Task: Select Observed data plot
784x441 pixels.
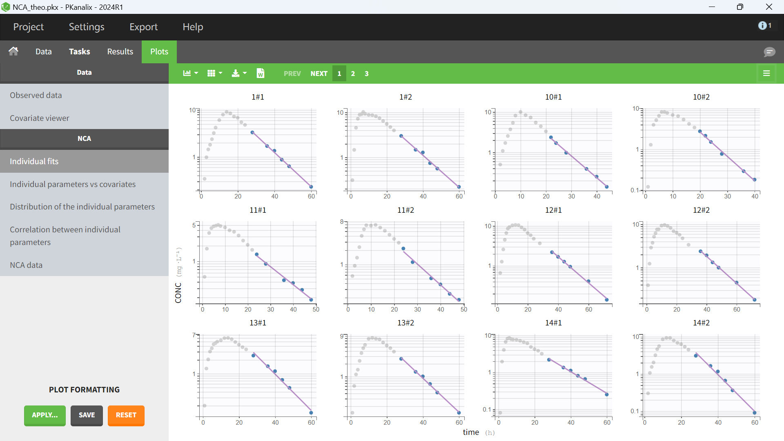Action: (36, 95)
